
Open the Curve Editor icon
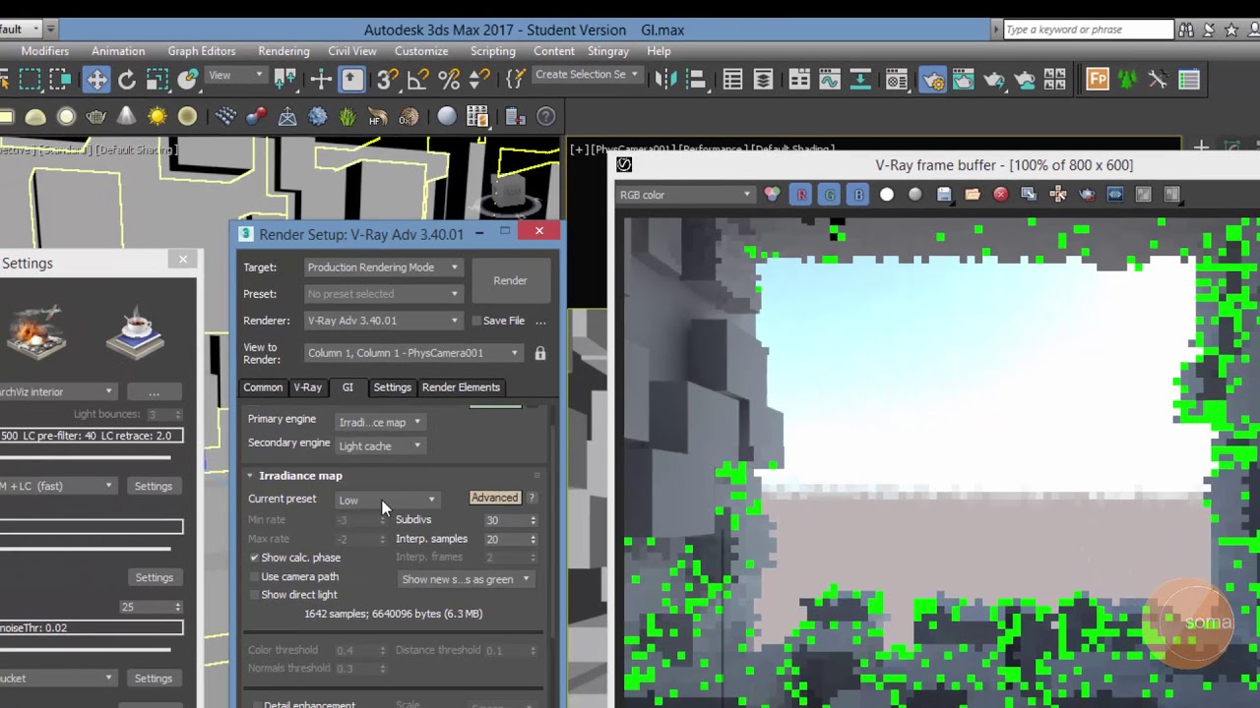click(830, 80)
